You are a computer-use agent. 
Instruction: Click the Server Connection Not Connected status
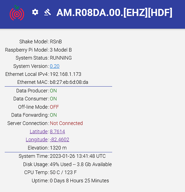point(66,123)
